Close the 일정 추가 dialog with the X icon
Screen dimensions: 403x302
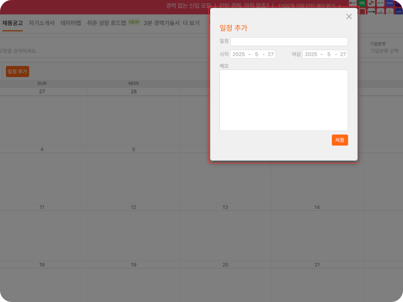(x=349, y=17)
